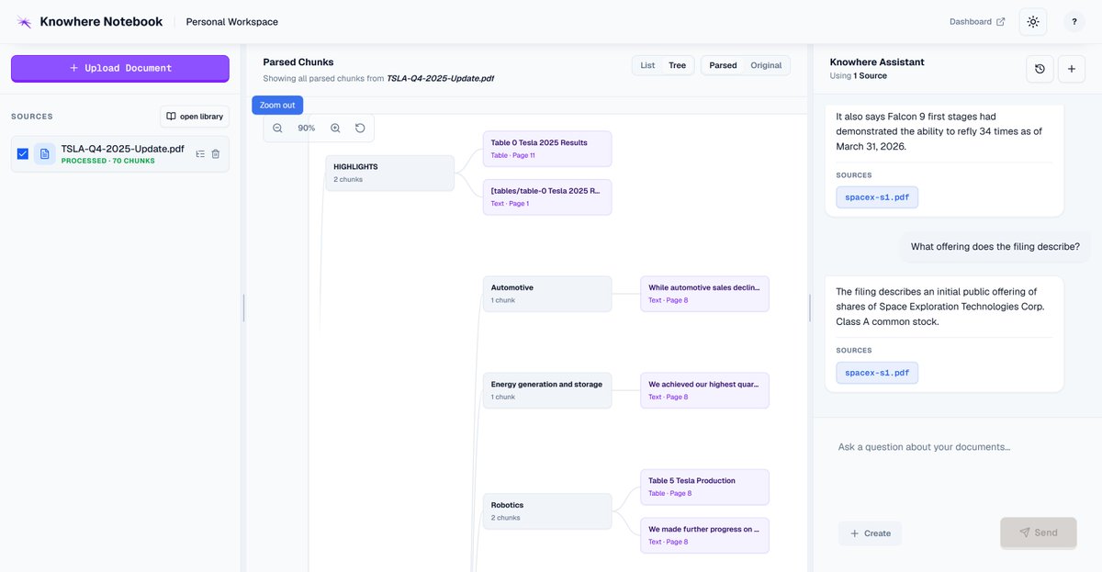Open the help question mark button
This screenshot has width=1102, height=572.
tap(1074, 22)
